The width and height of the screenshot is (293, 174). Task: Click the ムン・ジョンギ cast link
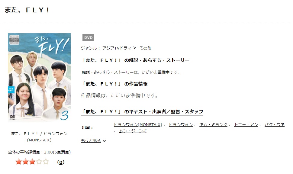pos(133,131)
